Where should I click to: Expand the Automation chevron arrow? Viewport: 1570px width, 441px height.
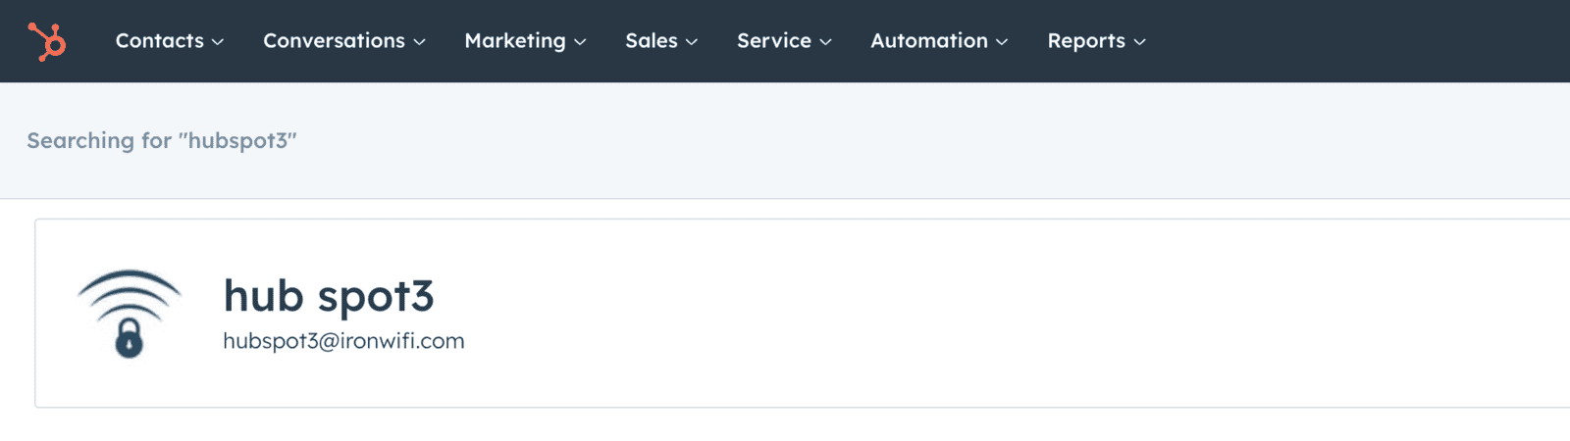click(1002, 42)
